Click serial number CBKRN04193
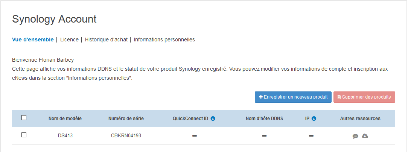The image size is (408, 152). (126, 136)
